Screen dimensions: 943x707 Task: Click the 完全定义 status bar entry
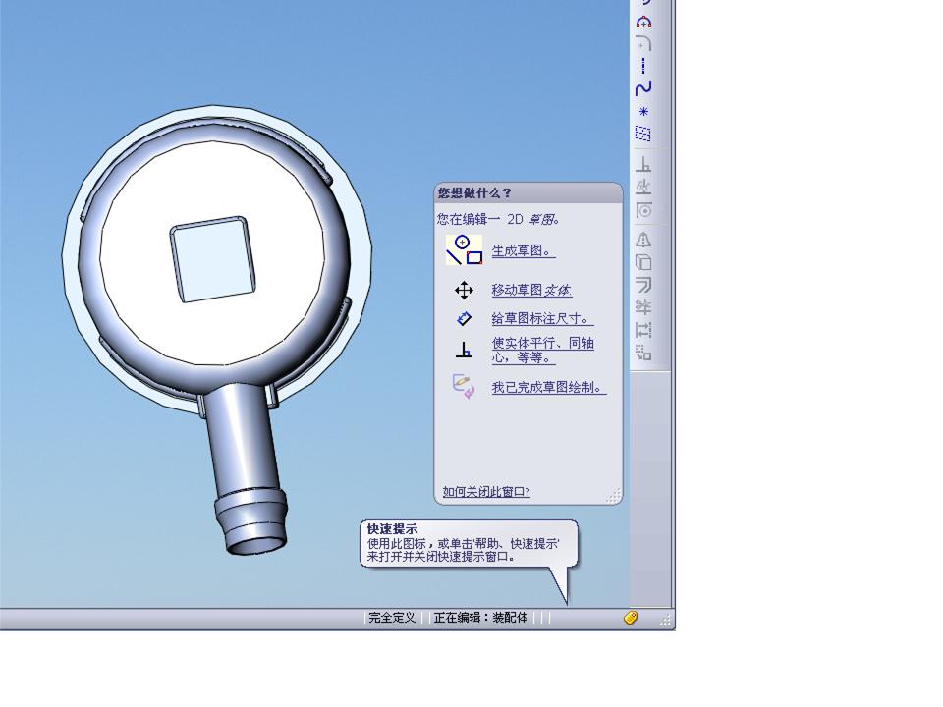pos(392,618)
